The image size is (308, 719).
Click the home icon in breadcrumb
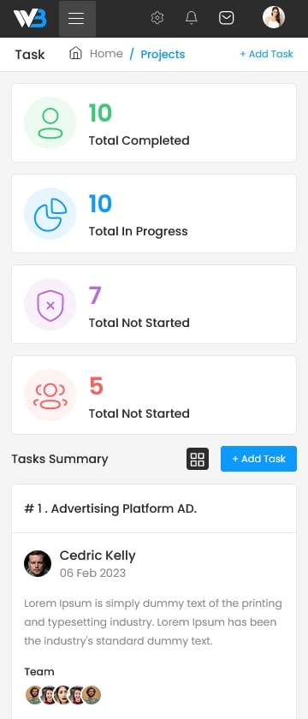(75, 53)
